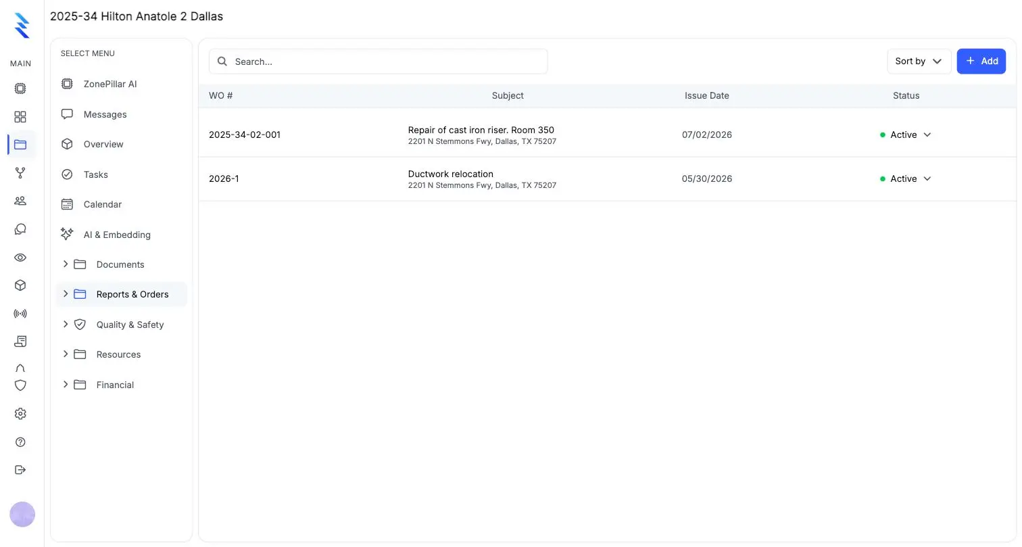Open the settings gear icon
1022x547 pixels.
(x=20, y=413)
